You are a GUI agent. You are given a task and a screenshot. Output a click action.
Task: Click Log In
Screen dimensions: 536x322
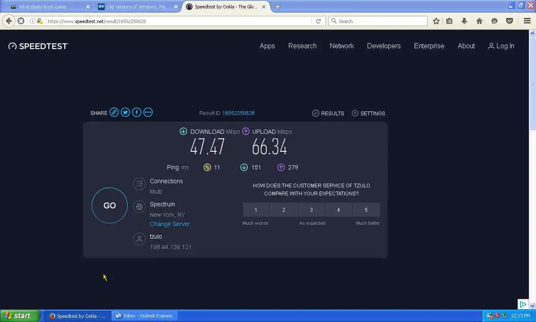pos(501,46)
